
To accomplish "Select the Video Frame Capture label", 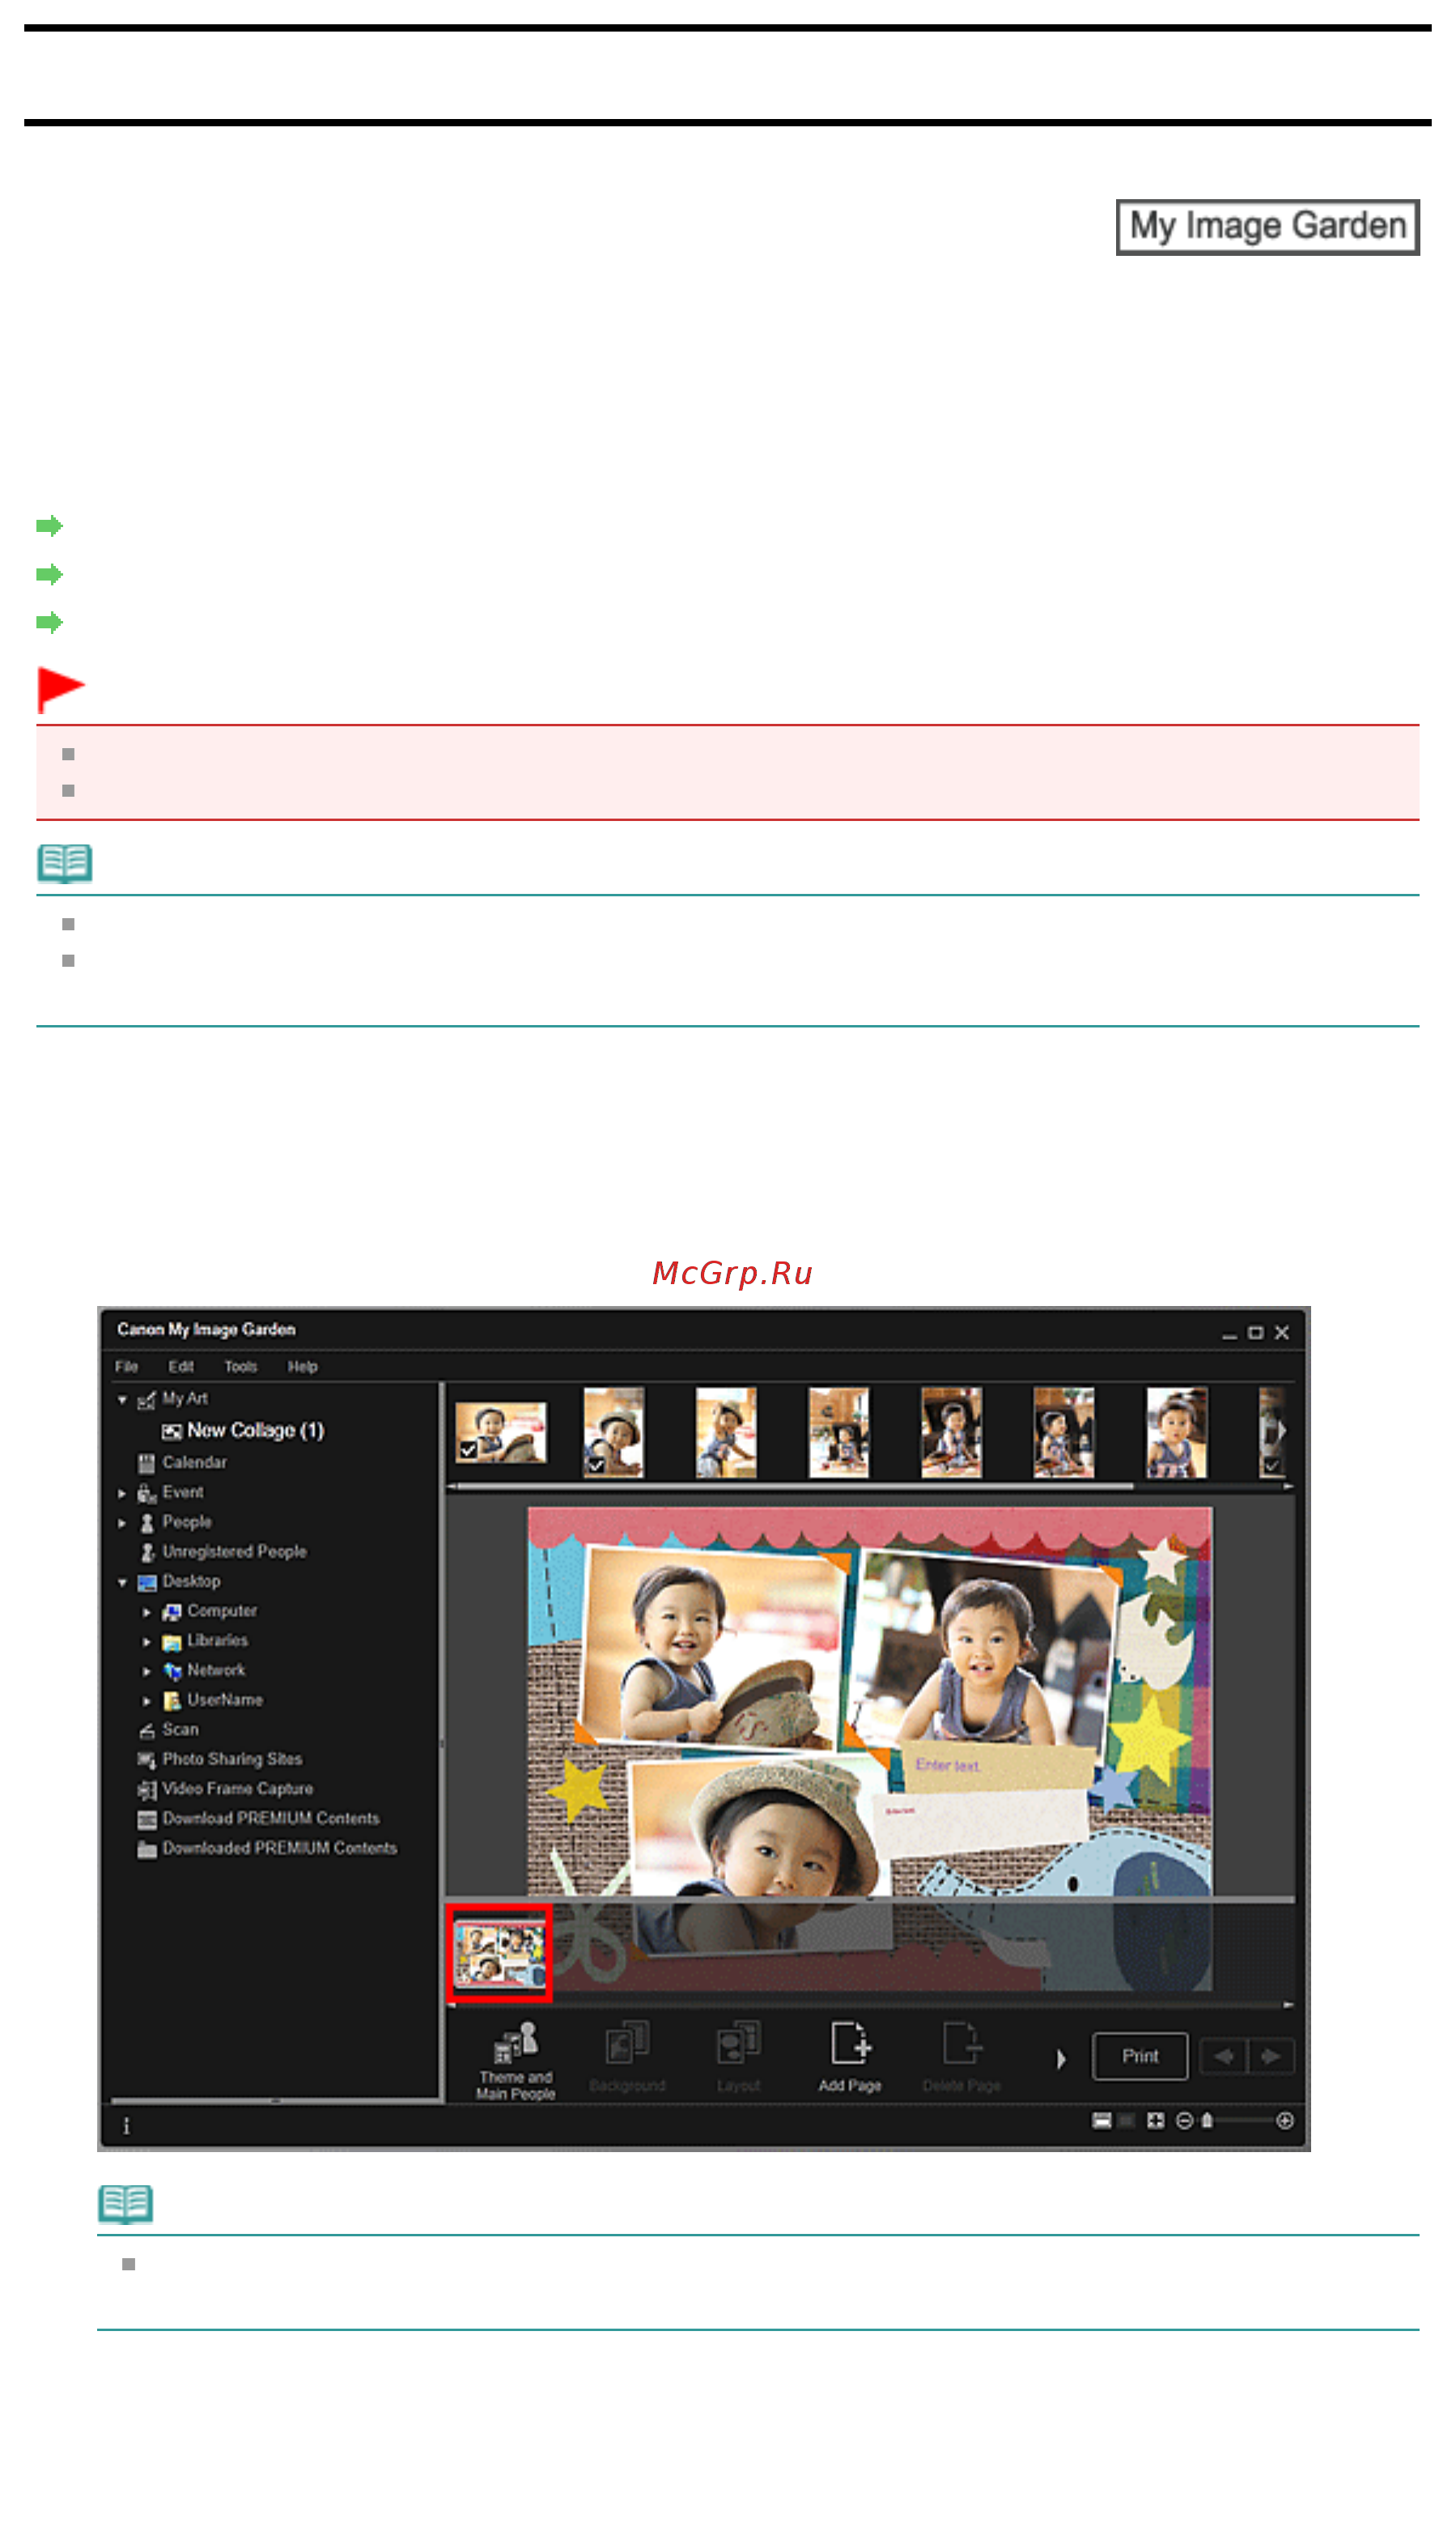I will pyautogui.click(x=238, y=1789).
